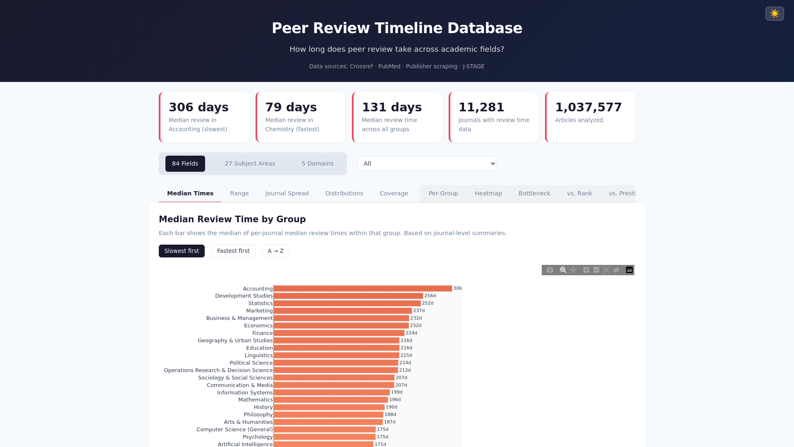The image size is (794, 447).
Task: Open the Bottleneck tab
Action: (x=534, y=193)
